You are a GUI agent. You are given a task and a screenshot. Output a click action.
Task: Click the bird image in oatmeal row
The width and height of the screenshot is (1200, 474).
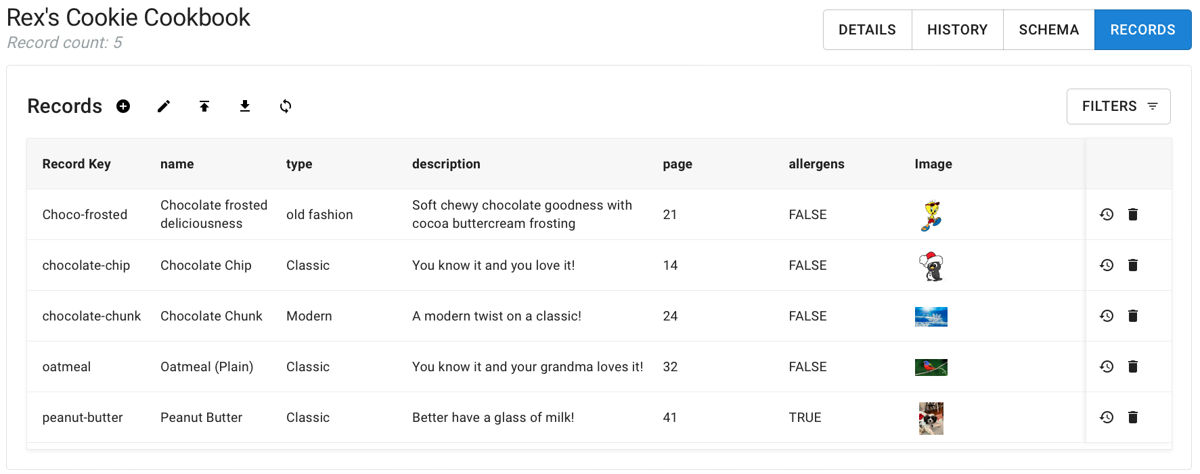[931, 367]
